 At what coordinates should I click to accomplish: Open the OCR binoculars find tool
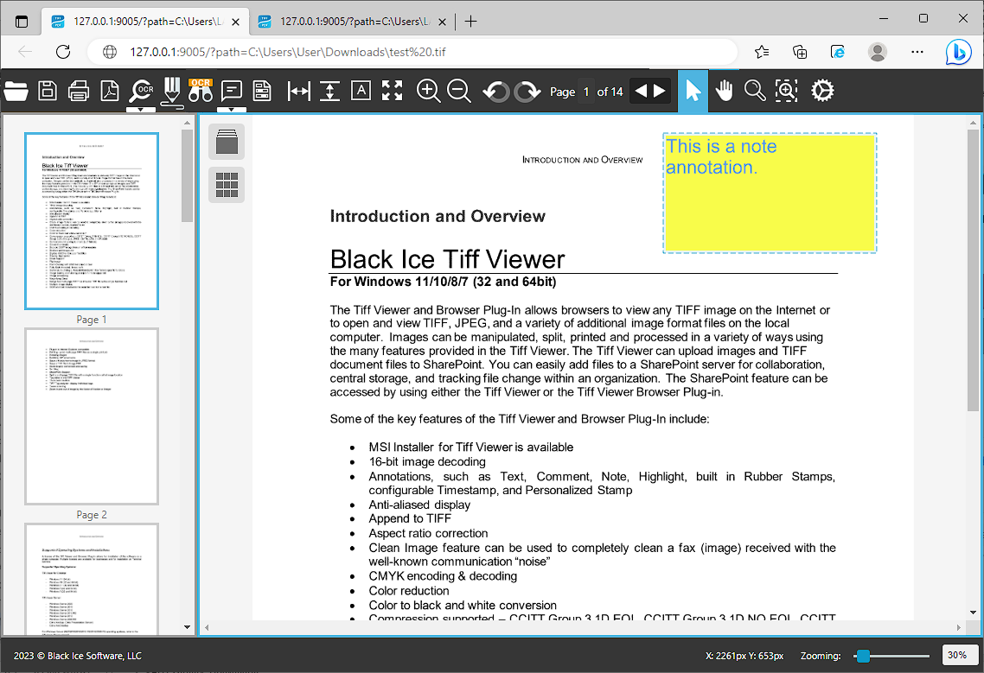(201, 91)
